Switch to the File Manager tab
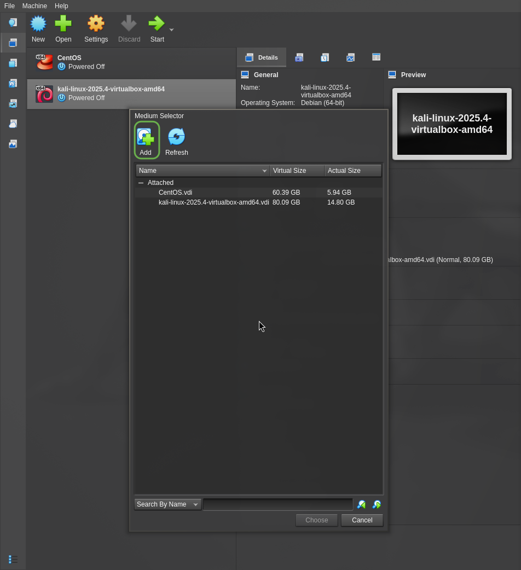521x570 pixels. coord(377,57)
